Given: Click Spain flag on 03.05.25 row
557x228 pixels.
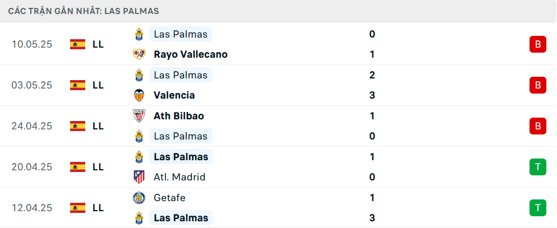Looking at the screenshot, I should 77,85.
